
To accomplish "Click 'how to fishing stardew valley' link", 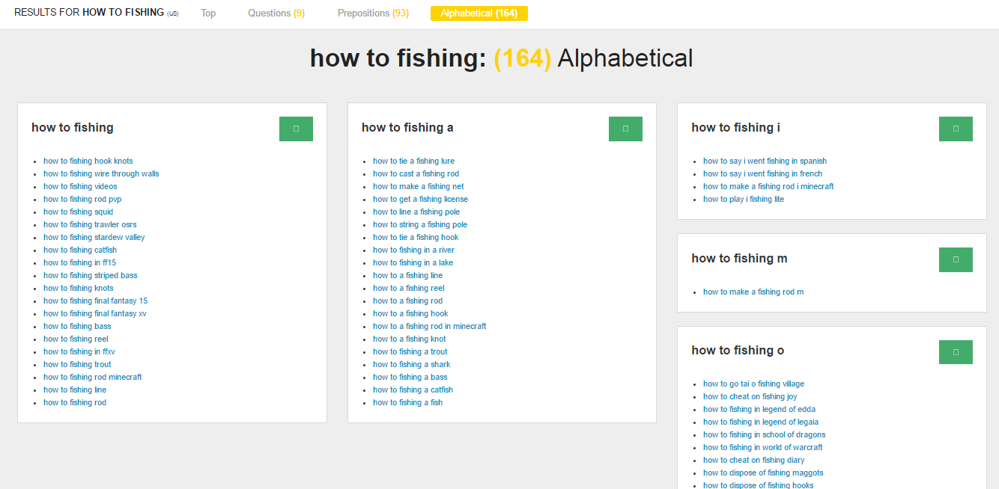I will (x=94, y=237).
